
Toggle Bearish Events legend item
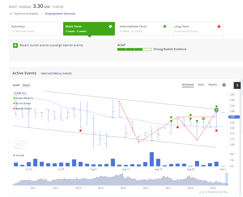point(23,108)
